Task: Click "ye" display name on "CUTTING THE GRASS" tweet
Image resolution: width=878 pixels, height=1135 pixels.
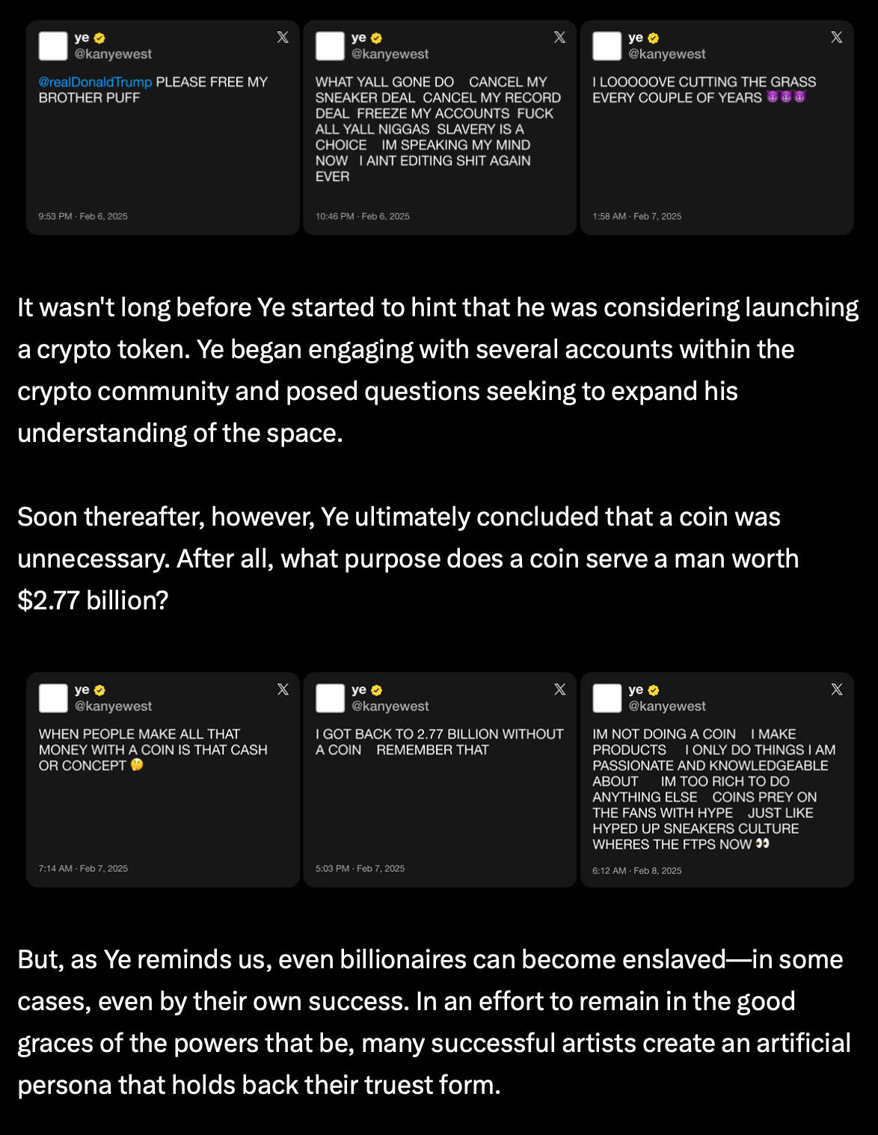Action: pos(636,37)
